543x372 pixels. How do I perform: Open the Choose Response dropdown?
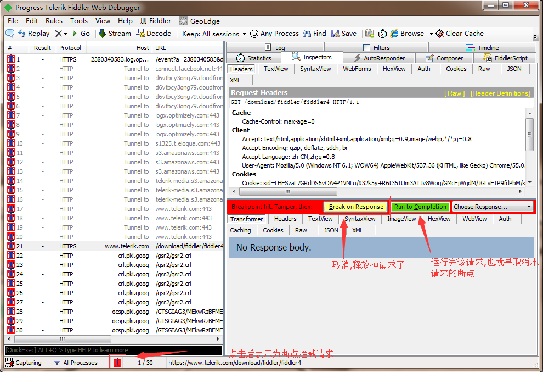493,207
